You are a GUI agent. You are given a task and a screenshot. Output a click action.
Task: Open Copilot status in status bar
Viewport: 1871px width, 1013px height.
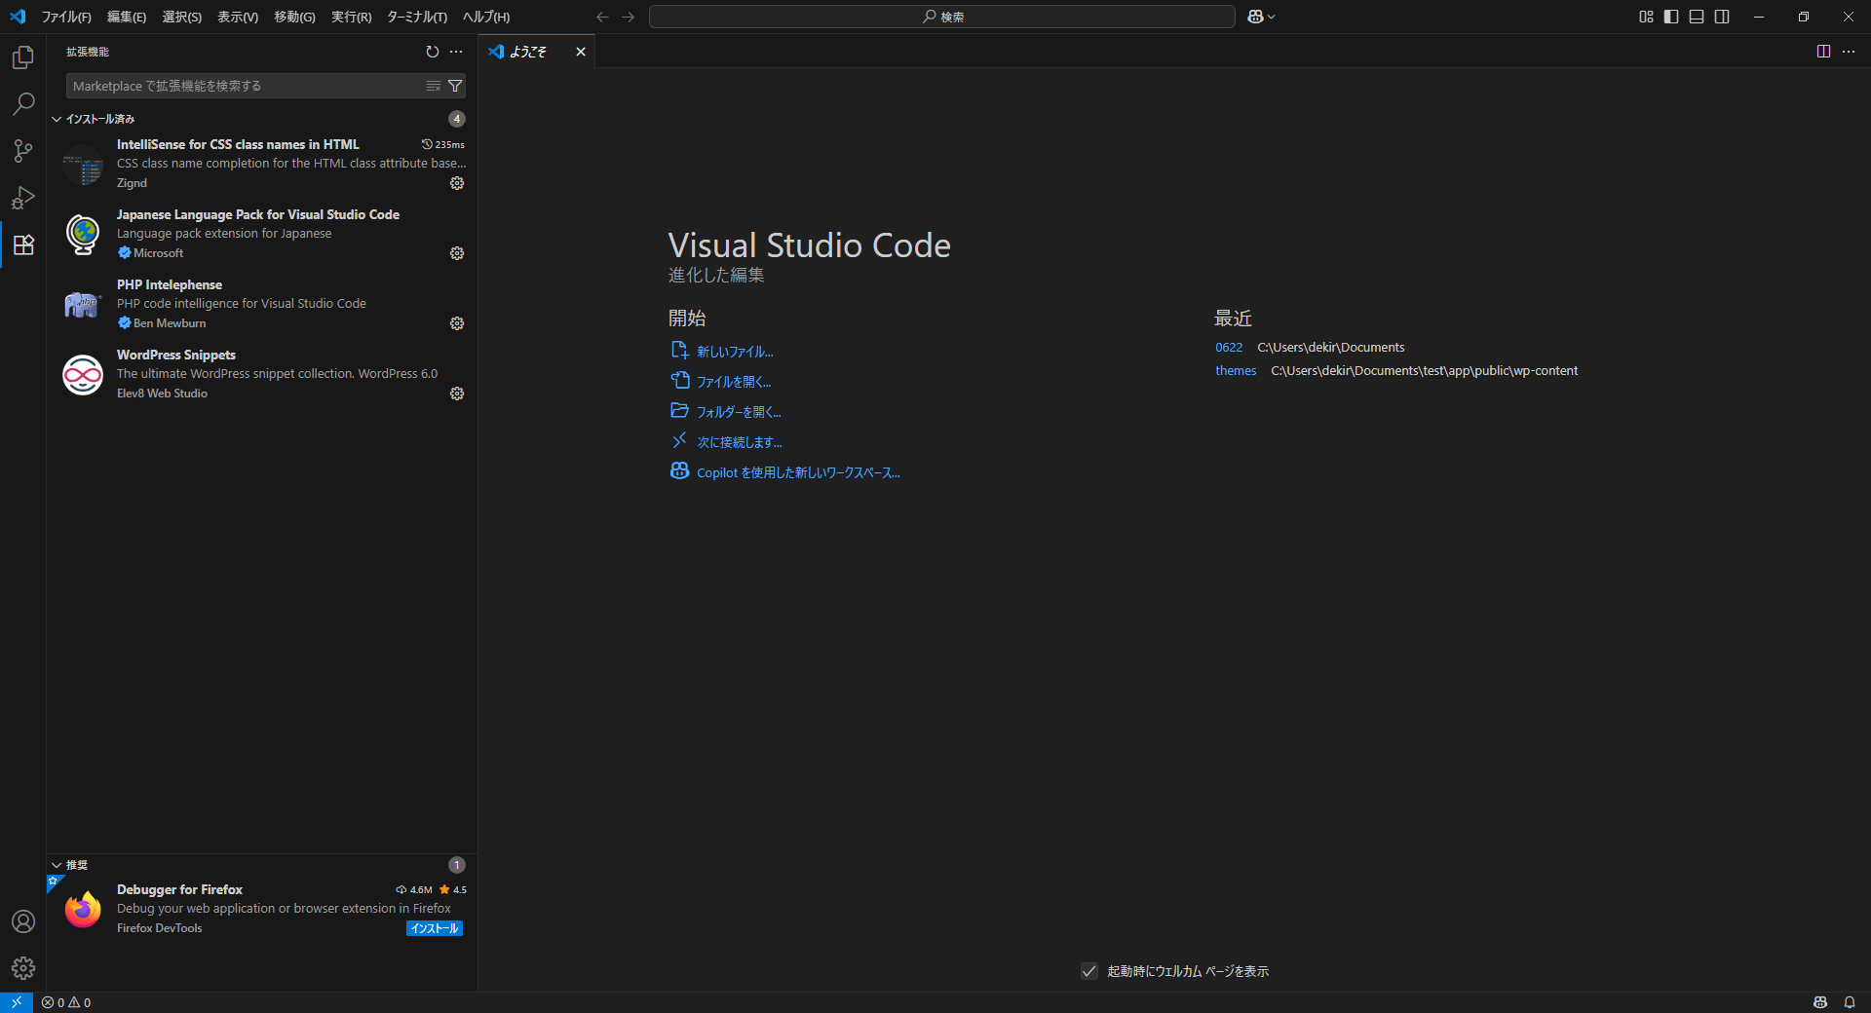click(x=1819, y=1002)
